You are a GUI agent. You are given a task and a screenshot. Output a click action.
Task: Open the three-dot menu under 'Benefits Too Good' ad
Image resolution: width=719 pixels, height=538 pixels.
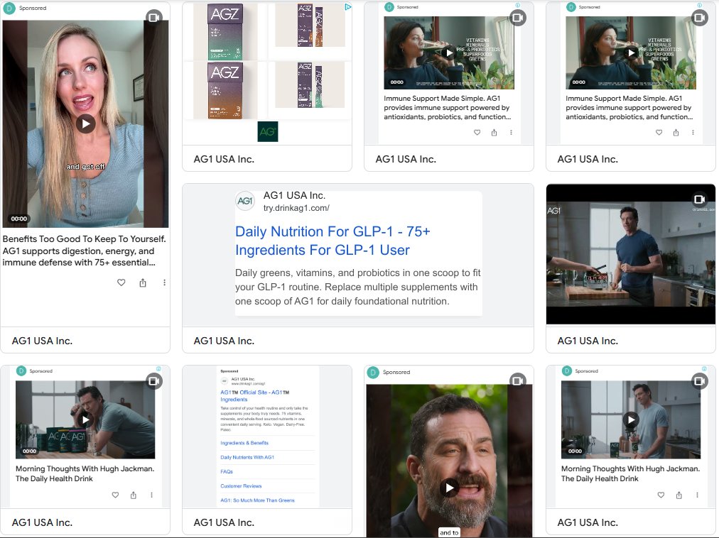pos(164,282)
